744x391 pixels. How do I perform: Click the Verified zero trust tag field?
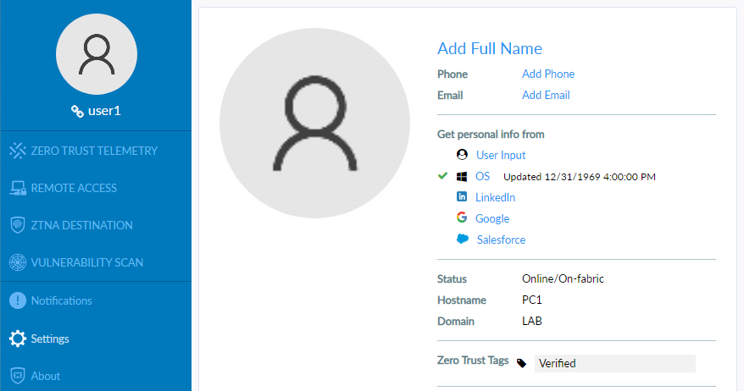pyautogui.click(x=615, y=364)
